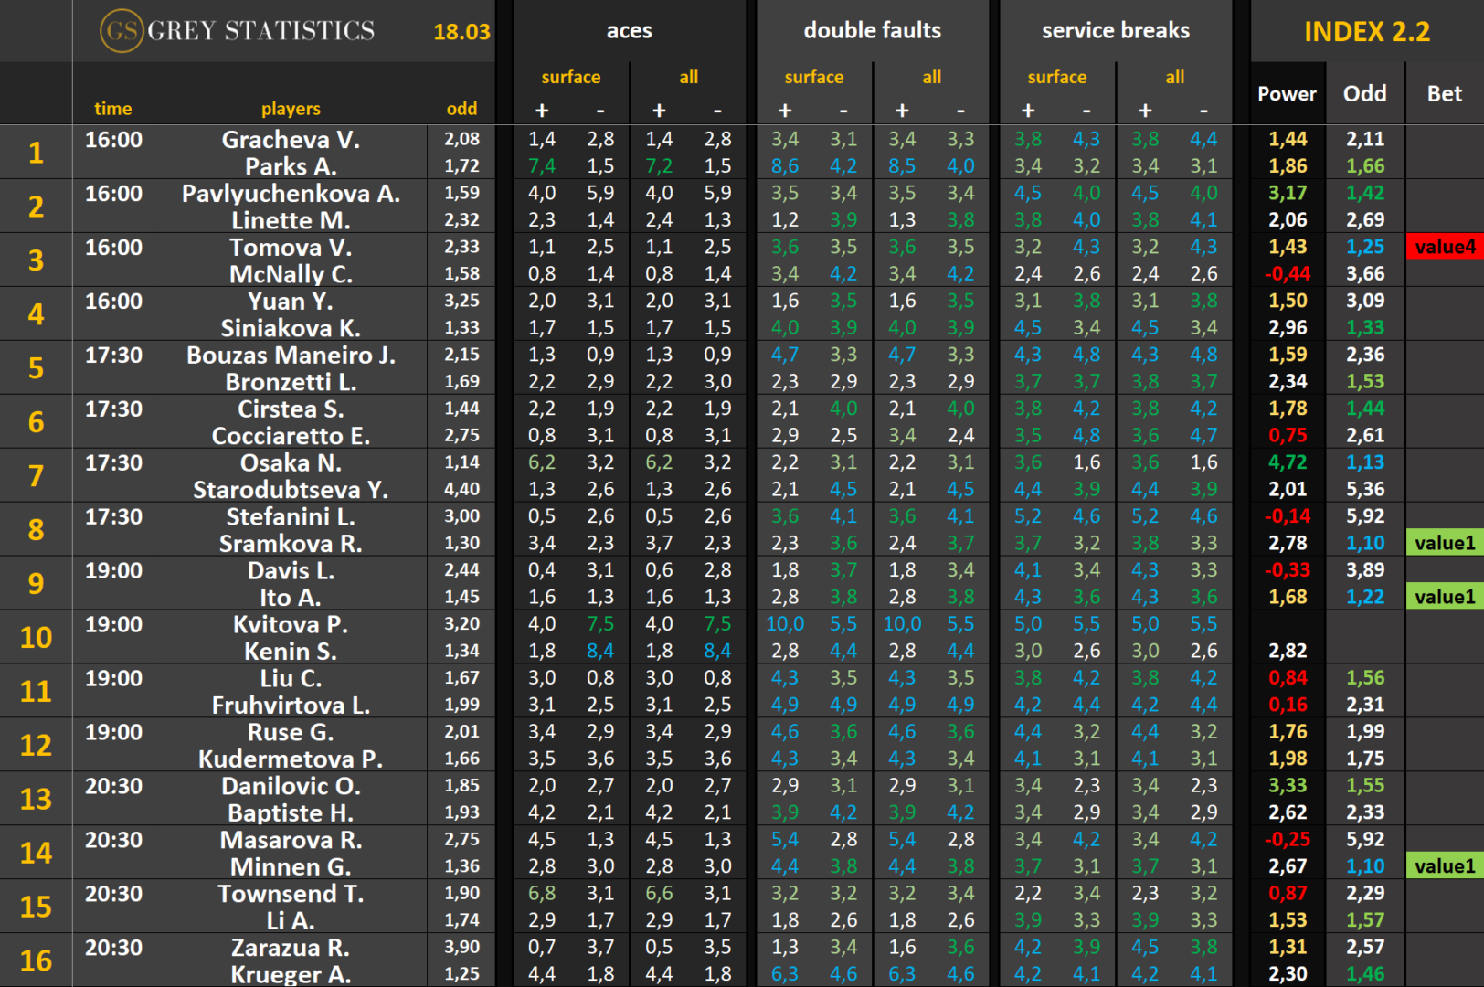Click Zarazua's odd 3,90
The image size is (1484, 987).
coord(461,948)
